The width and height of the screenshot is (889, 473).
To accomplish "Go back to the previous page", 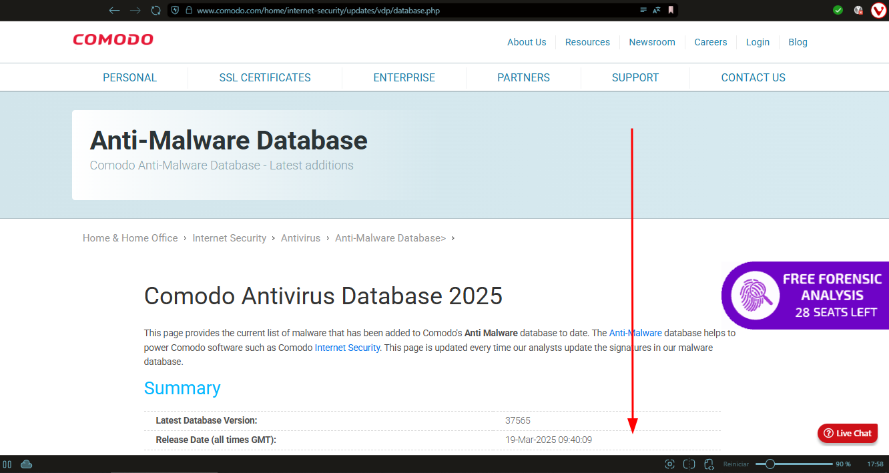I will 114,10.
